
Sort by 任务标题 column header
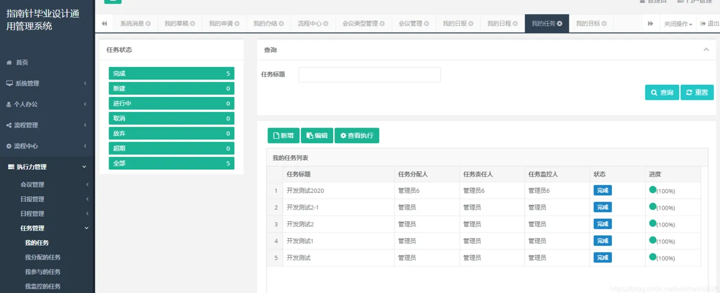299,174
